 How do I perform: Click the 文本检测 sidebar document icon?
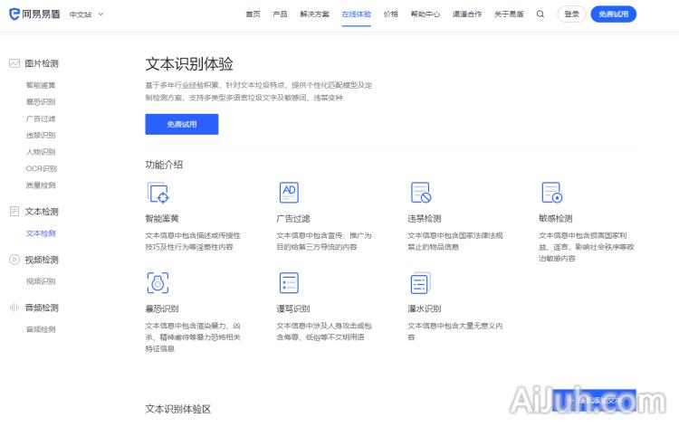click(x=14, y=211)
